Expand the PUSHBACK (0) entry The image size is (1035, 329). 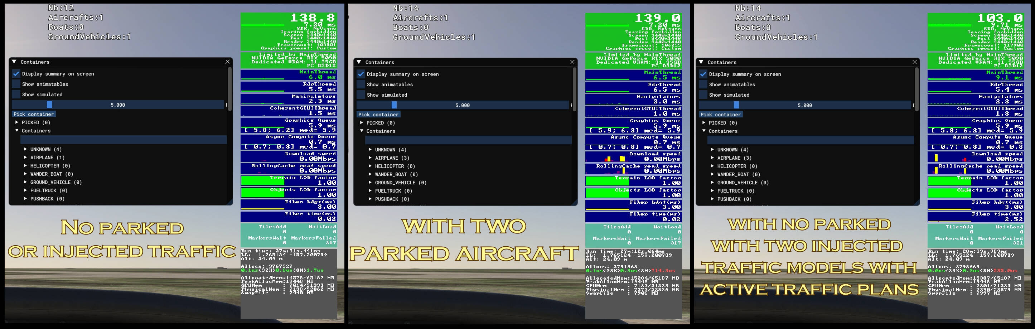tap(25, 198)
